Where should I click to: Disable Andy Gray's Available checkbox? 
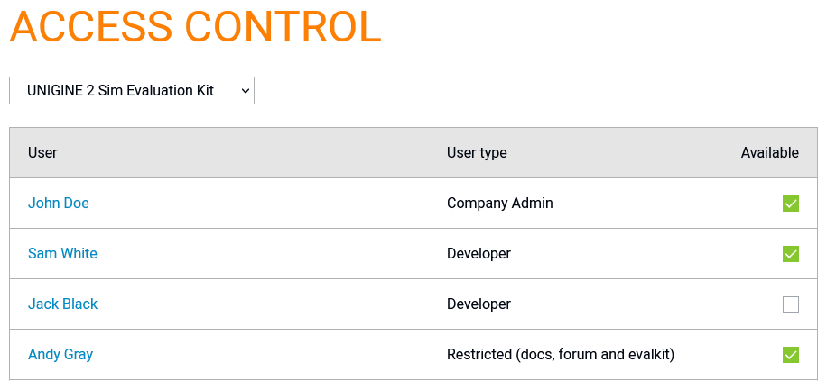pos(791,355)
